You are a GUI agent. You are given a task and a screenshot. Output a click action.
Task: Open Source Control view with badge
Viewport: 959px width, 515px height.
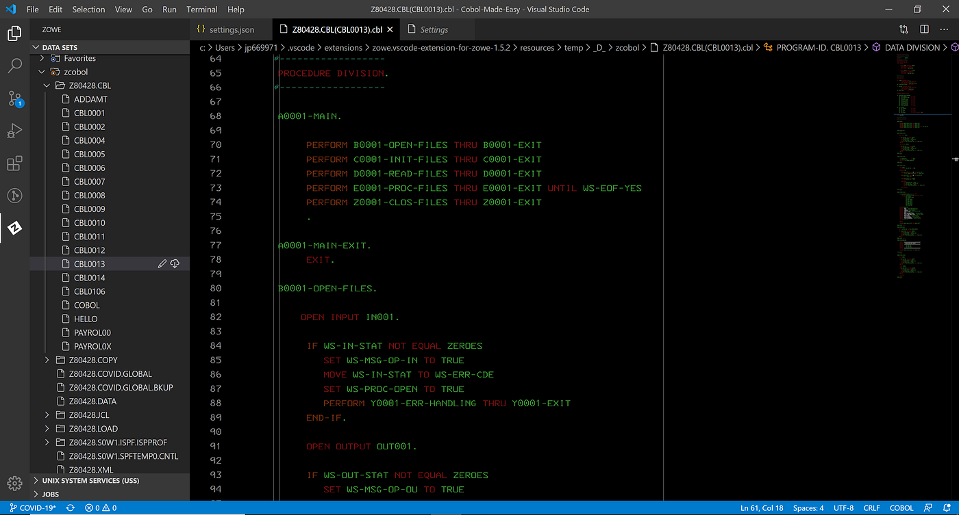click(x=14, y=98)
